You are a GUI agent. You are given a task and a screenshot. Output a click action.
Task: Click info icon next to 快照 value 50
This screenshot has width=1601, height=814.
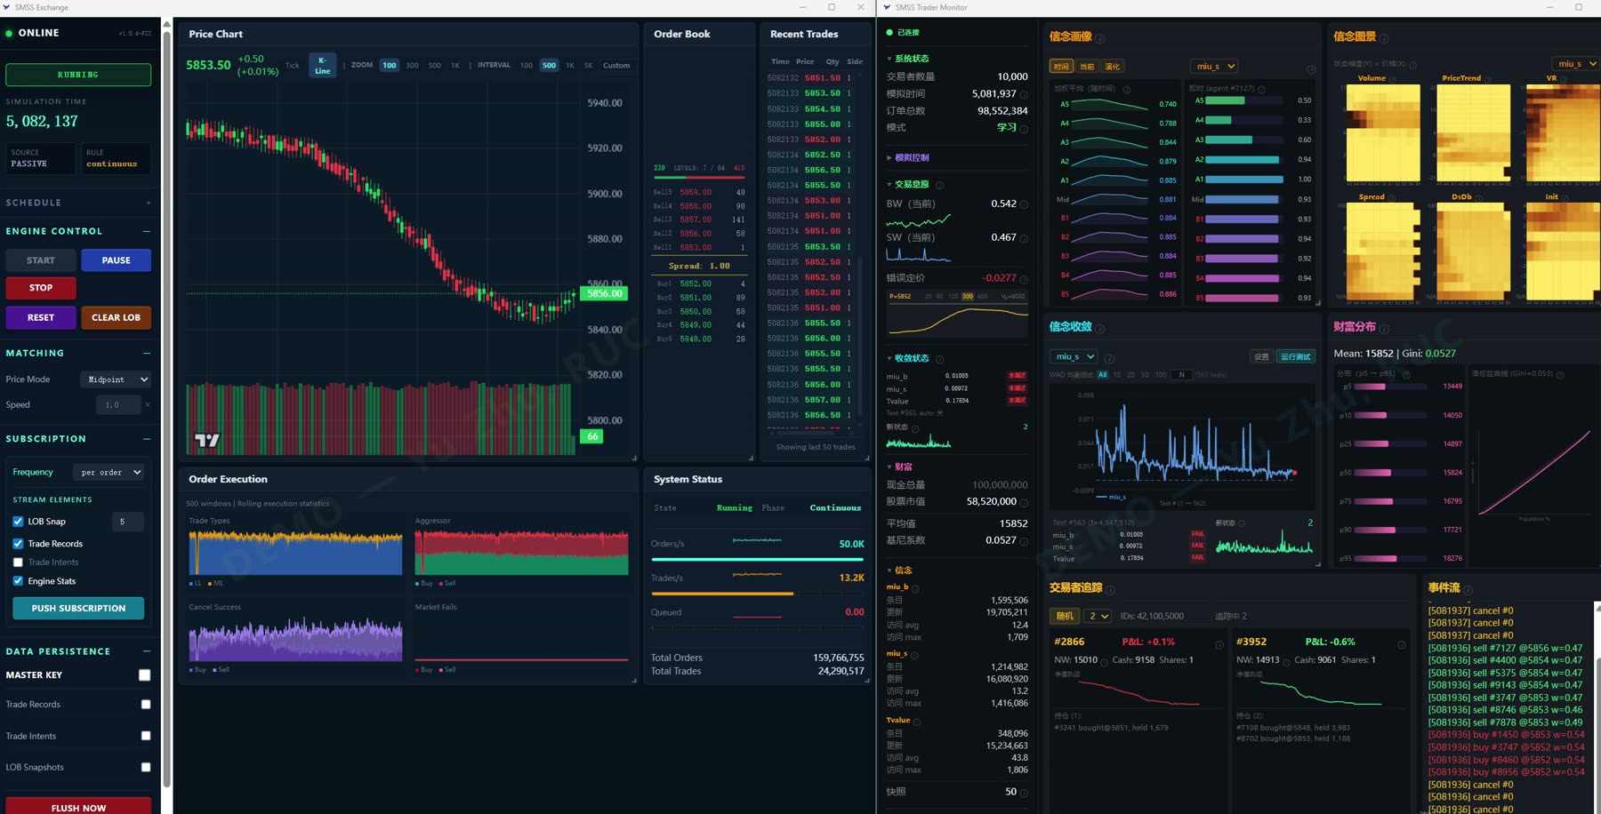[1024, 793]
